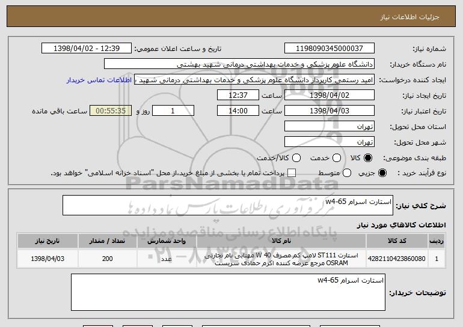Viewport: 463px width, 327px height.
Task: Click header title جزئیات اطلاعات نیاز
Action: [409, 17]
